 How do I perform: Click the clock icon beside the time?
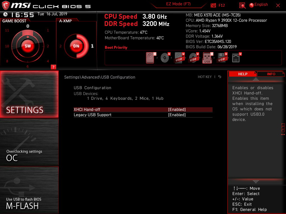tap(5, 14)
